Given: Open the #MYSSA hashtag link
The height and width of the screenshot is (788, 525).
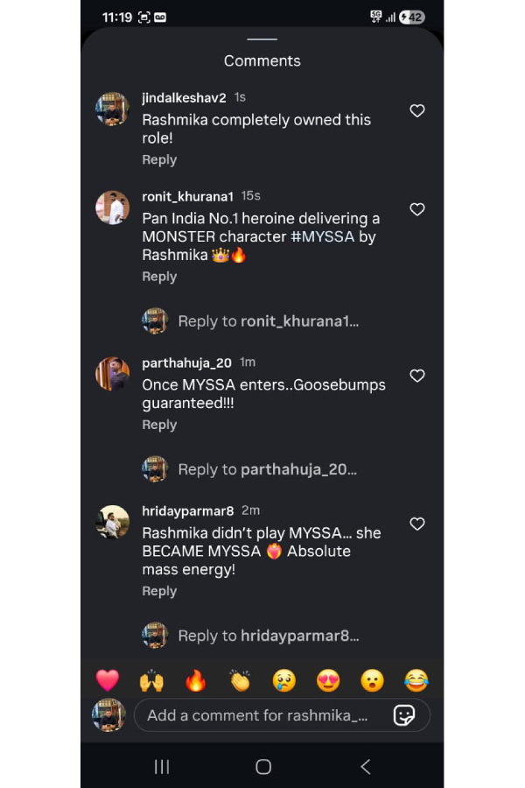Looking at the screenshot, I should point(322,236).
